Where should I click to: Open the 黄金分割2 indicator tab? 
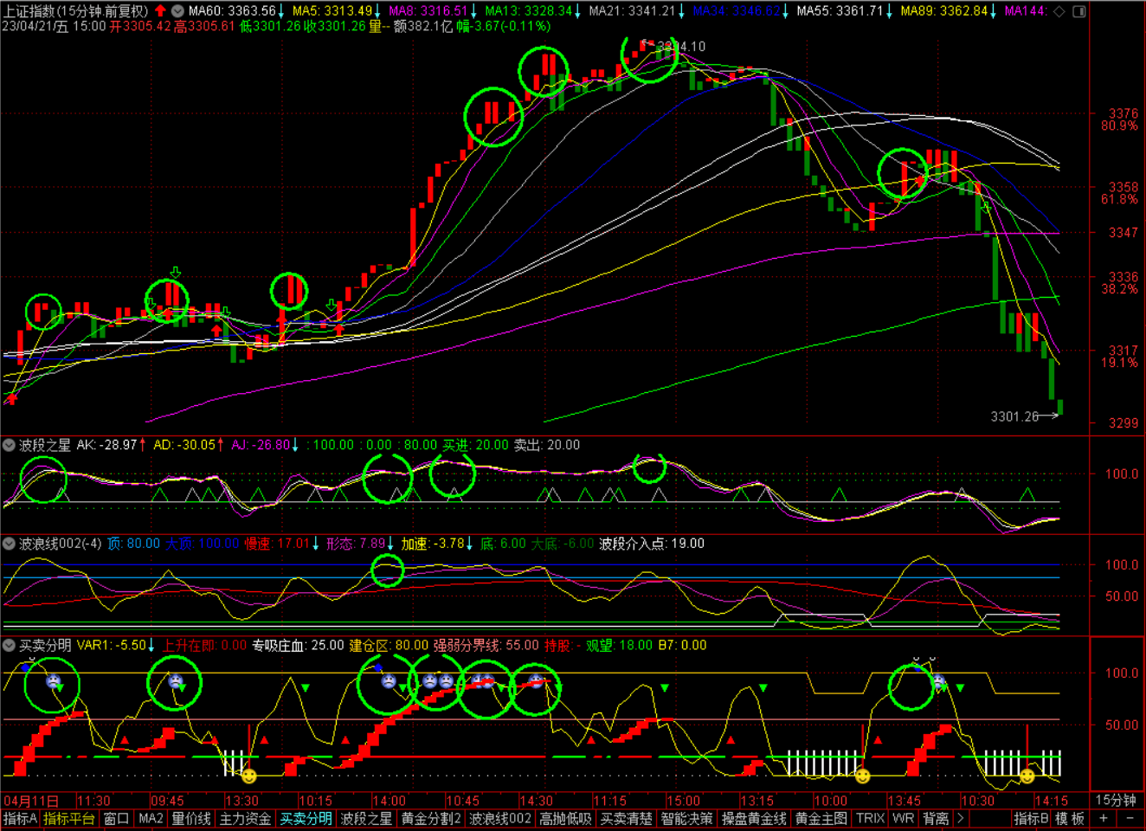tap(431, 818)
